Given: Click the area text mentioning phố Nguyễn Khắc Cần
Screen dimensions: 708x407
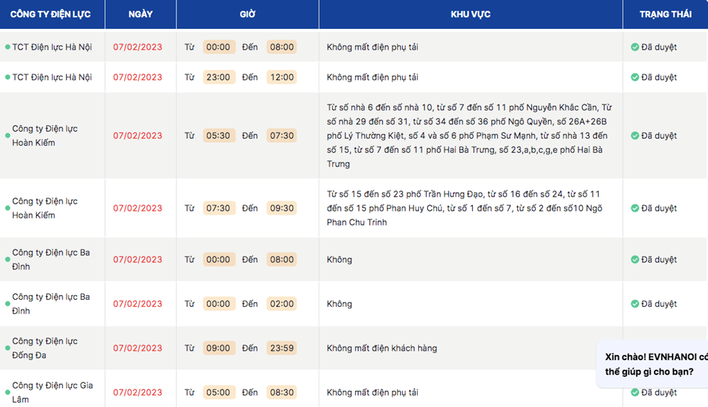Looking at the screenshot, I should (469, 135).
